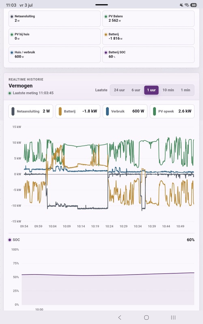Image resolution: width=203 pixels, height=324 pixels.
Task: Tap the Wi-Fi icon in status bar
Action: [x=187, y=5]
